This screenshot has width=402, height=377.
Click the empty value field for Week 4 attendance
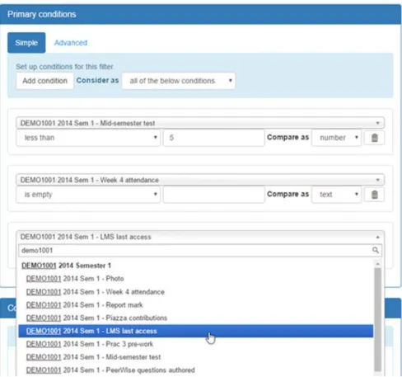[x=213, y=195]
